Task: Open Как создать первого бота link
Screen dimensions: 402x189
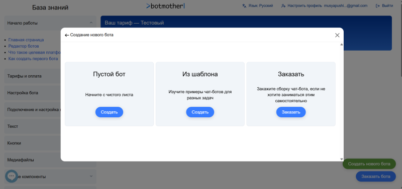Action: click(x=33, y=59)
